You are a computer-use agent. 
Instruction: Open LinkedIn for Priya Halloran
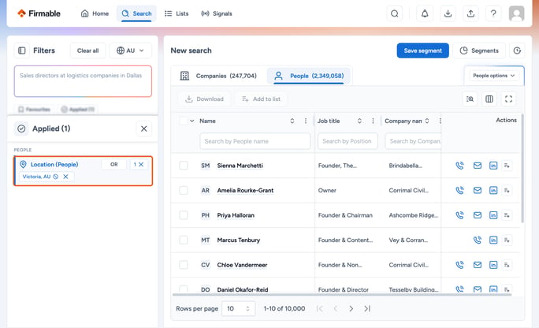click(493, 215)
